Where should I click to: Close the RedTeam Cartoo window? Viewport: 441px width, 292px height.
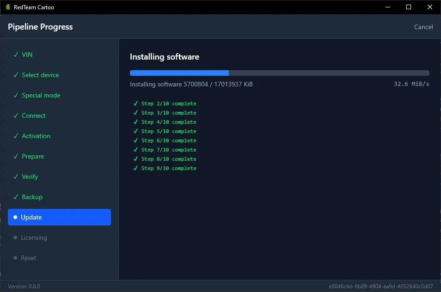[430, 7]
